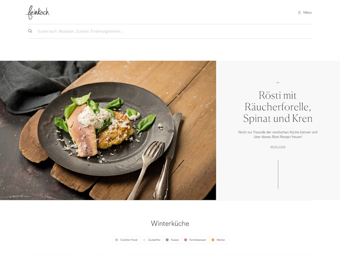The width and height of the screenshot is (340, 255).
Task: Follow the MEHR LESEN link
Action: coord(278,147)
